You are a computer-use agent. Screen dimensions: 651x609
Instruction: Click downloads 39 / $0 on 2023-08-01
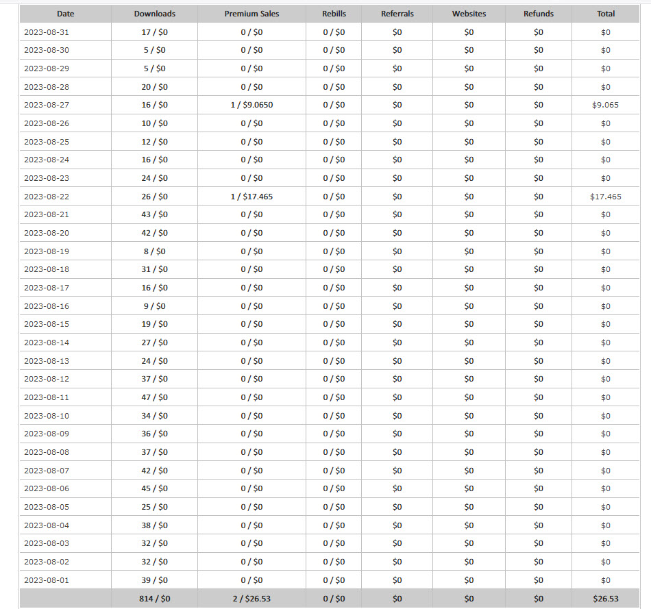[x=154, y=580]
